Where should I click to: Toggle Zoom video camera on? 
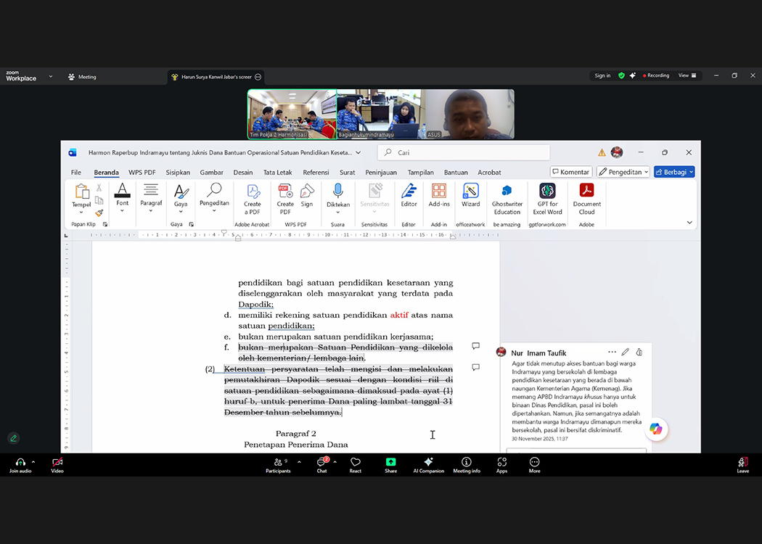coord(57,463)
